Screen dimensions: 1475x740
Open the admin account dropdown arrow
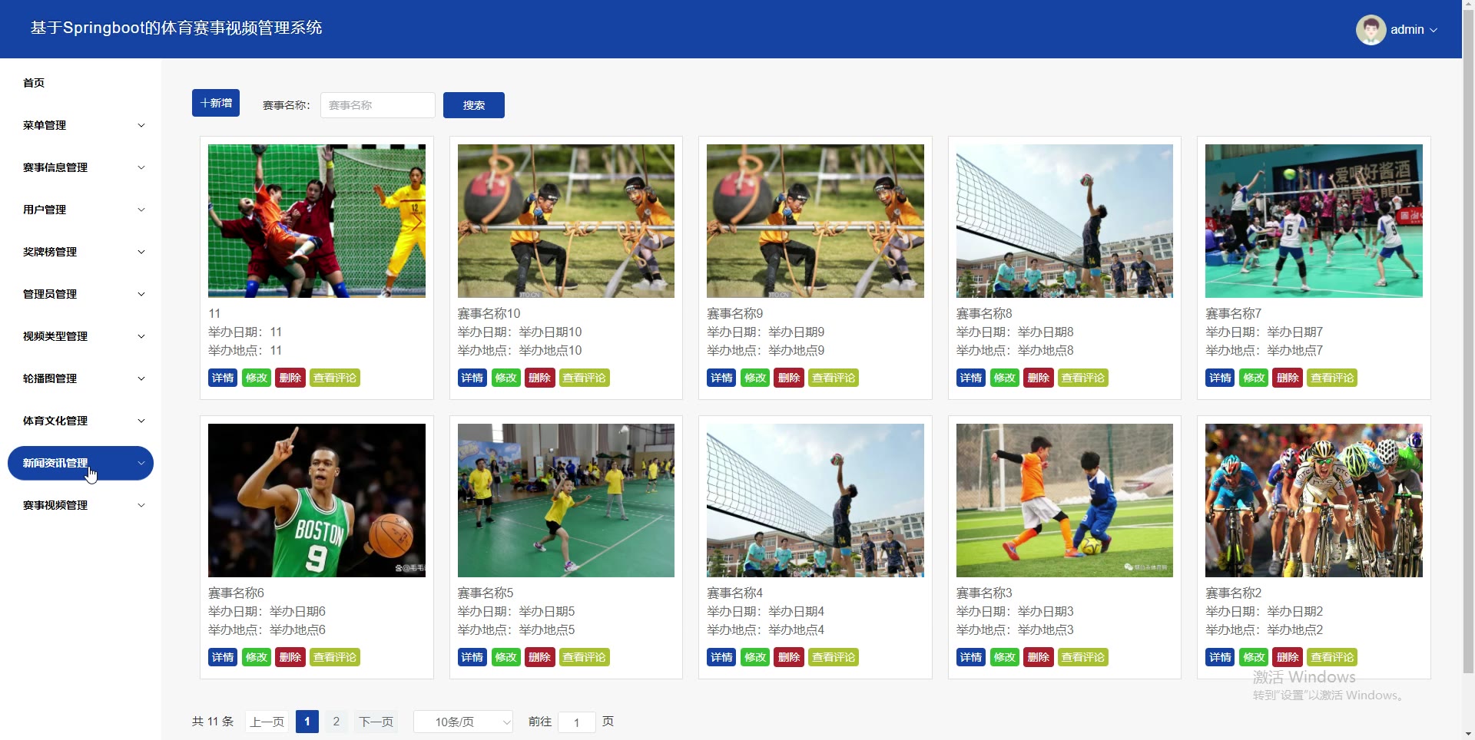click(1434, 30)
